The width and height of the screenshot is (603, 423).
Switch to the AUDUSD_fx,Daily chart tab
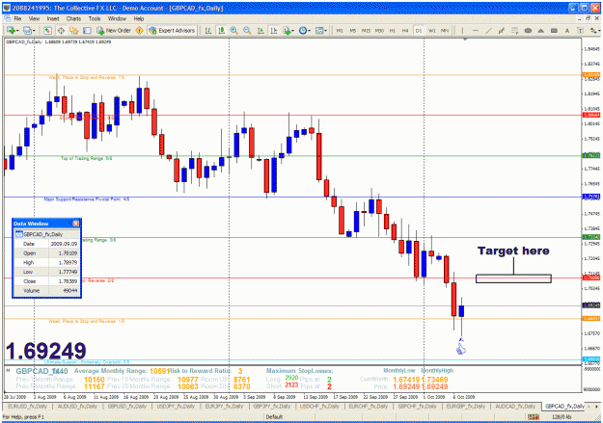(x=76, y=406)
